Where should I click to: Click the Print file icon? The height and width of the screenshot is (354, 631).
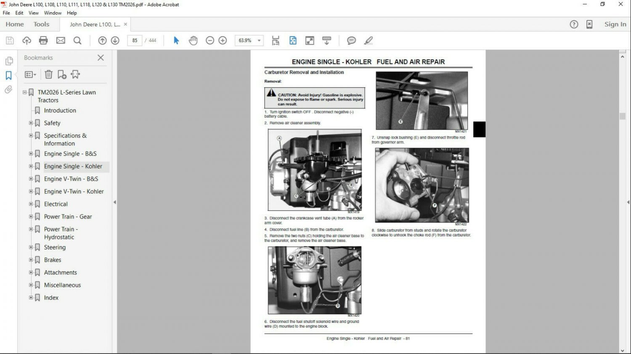tap(43, 40)
